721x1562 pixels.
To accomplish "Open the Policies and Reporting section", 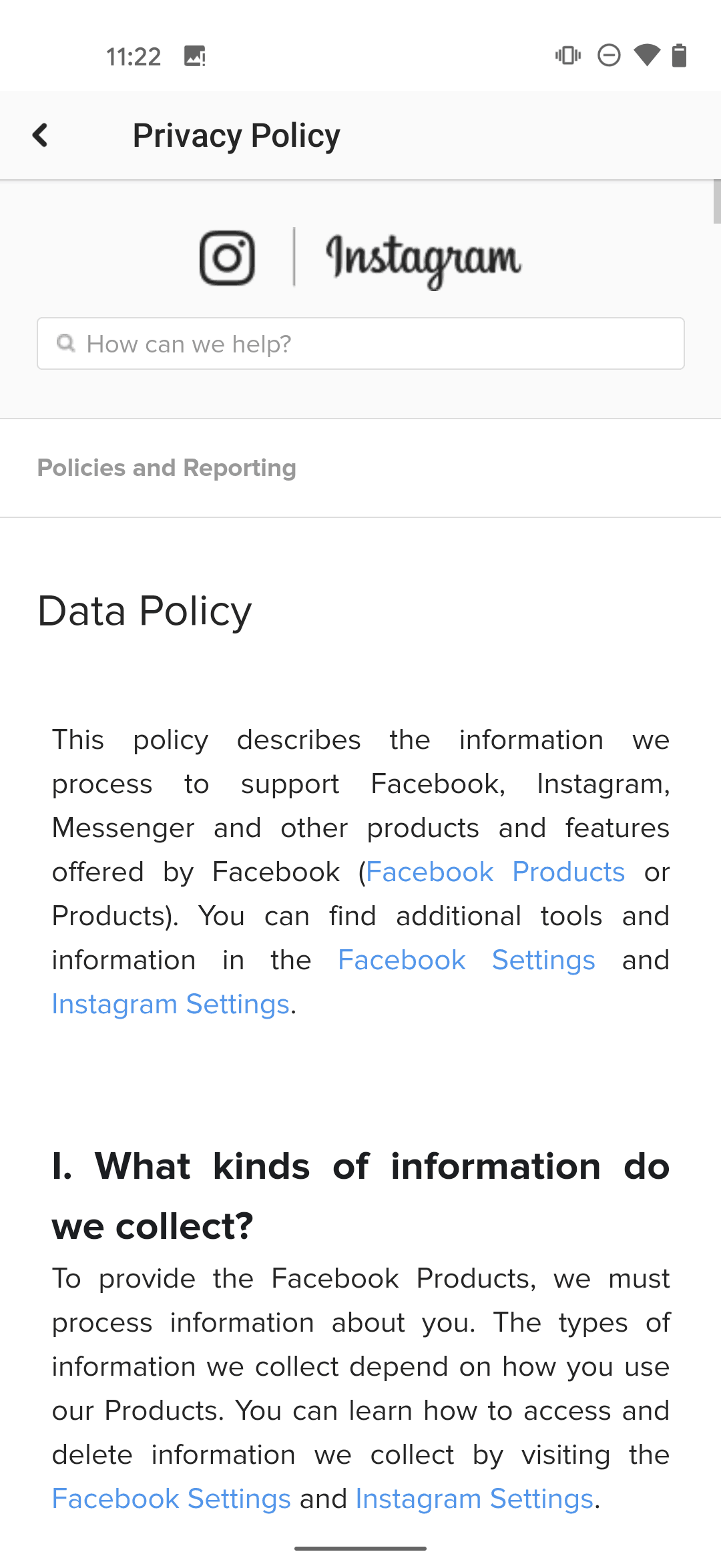I will tap(166, 468).
